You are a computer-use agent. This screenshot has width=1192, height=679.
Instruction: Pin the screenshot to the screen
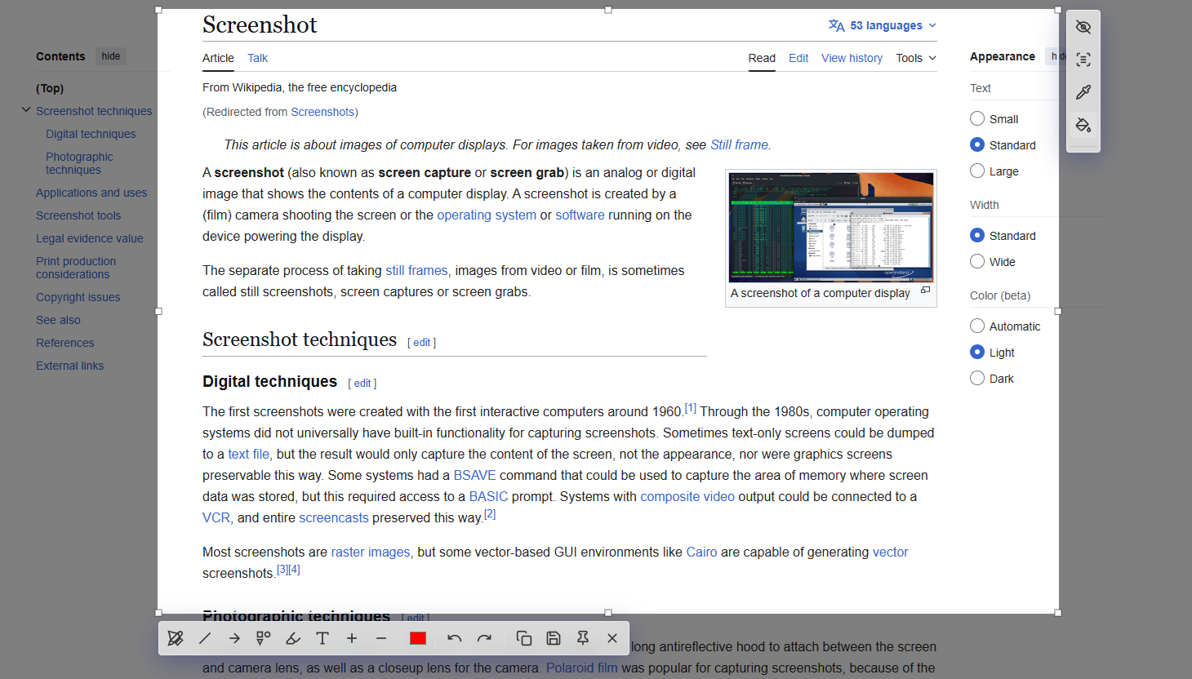[583, 638]
